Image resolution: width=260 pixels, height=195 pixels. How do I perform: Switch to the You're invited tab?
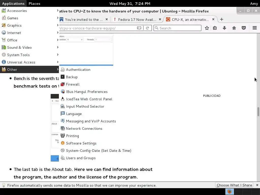point(84,20)
